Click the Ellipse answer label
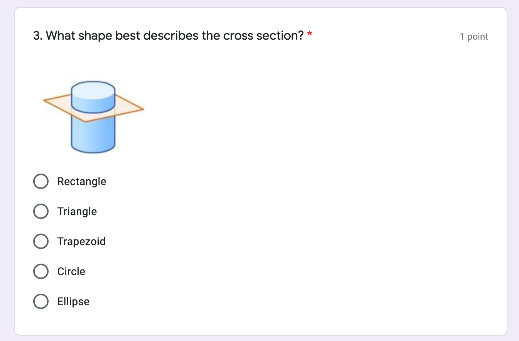The height and width of the screenshot is (341, 519). click(73, 301)
